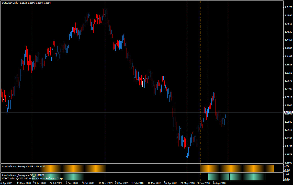The height and width of the screenshot is (185, 293).
Task: Select orange dashed vertical line at 16 Nov 2009
Action: pyautogui.click(x=106, y=82)
